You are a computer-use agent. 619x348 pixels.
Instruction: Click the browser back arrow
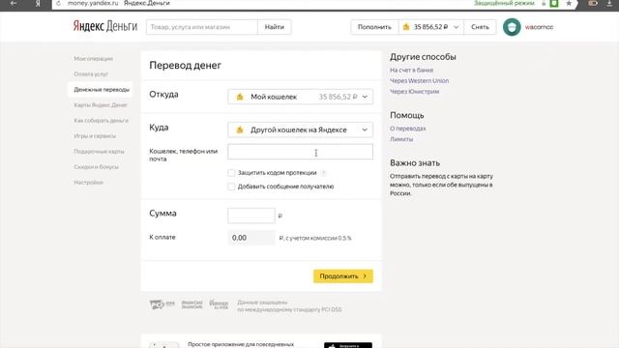tap(14, 3)
